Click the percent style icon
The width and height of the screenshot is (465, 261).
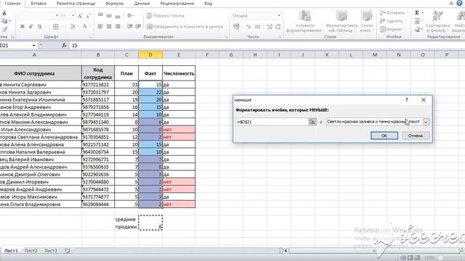248,27
